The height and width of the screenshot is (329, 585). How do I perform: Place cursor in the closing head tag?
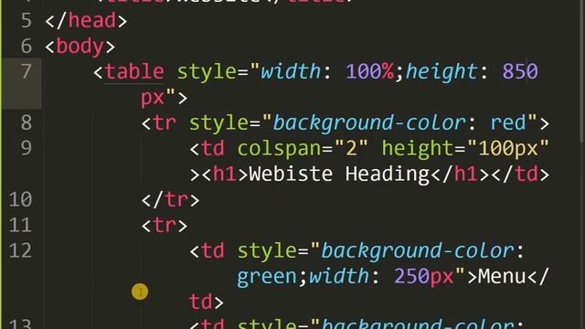tap(86, 20)
